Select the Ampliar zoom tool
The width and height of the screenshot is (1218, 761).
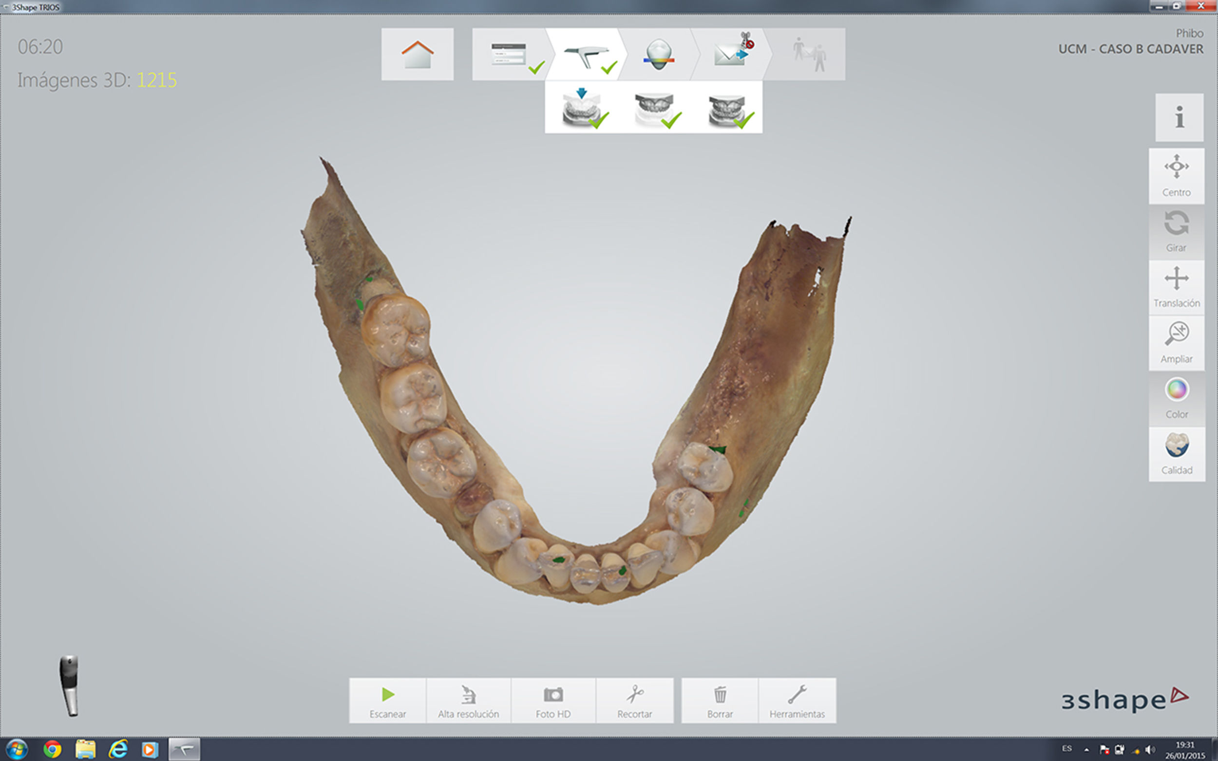click(x=1176, y=343)
